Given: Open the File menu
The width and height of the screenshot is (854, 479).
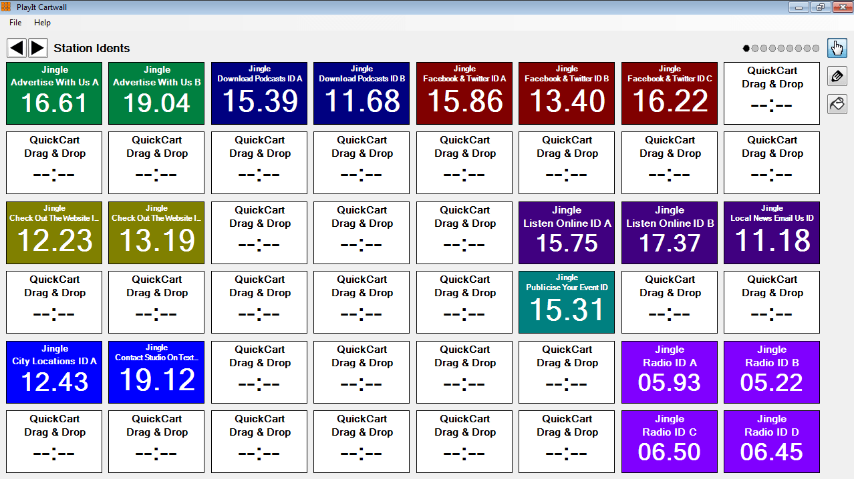Looking at the screenshot, I should tap(15, 23).
